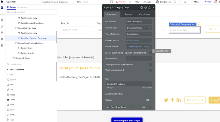Open the Edit menu

pyautogui.click(x=79, y=2)
